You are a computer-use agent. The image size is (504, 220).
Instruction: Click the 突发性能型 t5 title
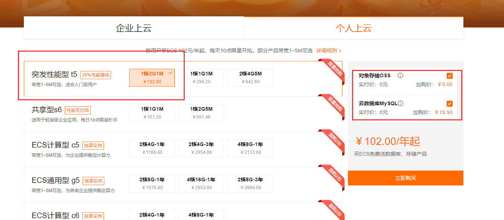click(54, 75)
